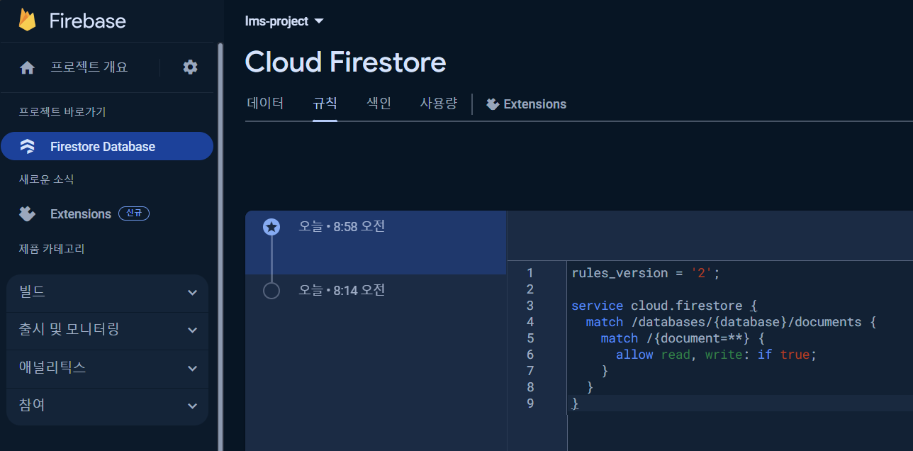Open the lms-project project dropdown

pyautogui.click(x=284, y=21)
